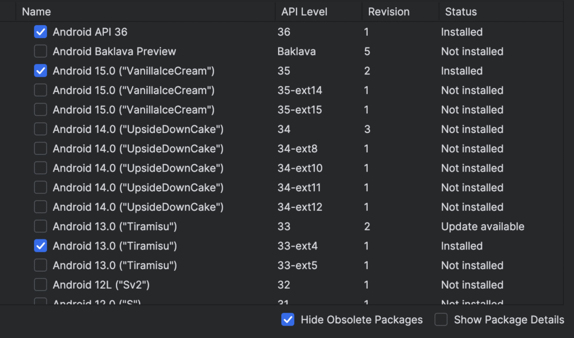
Task: Sort by the Name column header
Action: pyautogui.click(x=36, y=11)
